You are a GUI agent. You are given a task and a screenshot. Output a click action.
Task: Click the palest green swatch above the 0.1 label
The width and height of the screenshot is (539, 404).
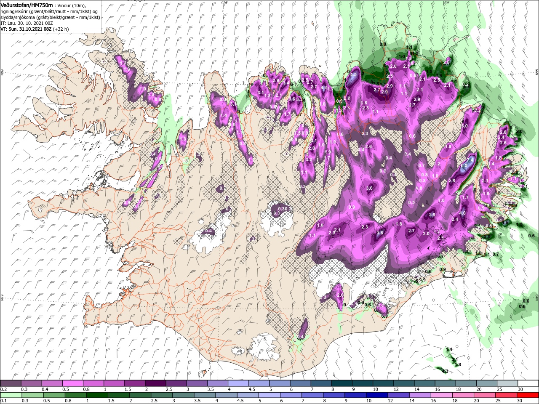point(11,395)
